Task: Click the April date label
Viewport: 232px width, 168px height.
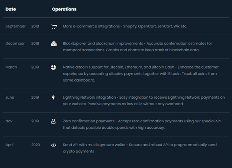Action: [x=10, y=145]
